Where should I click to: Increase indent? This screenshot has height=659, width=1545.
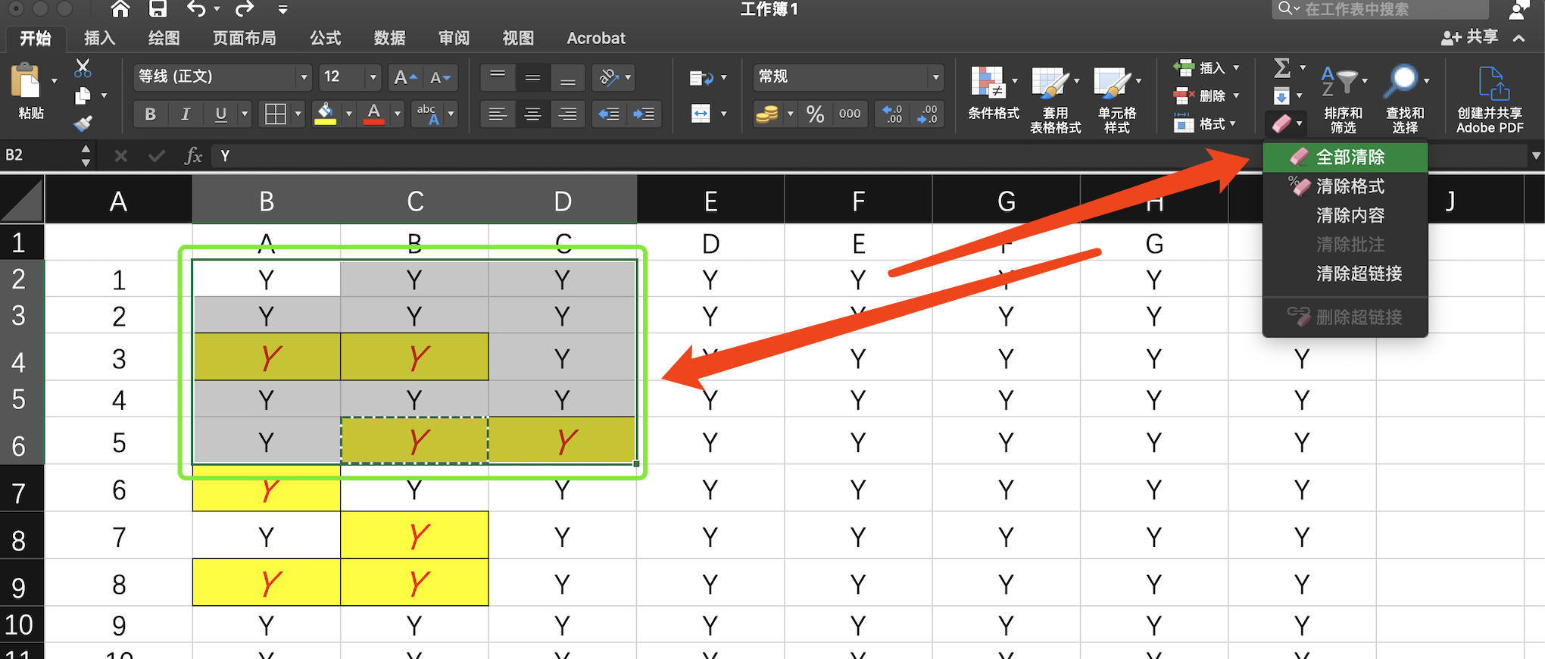point(644,114)
